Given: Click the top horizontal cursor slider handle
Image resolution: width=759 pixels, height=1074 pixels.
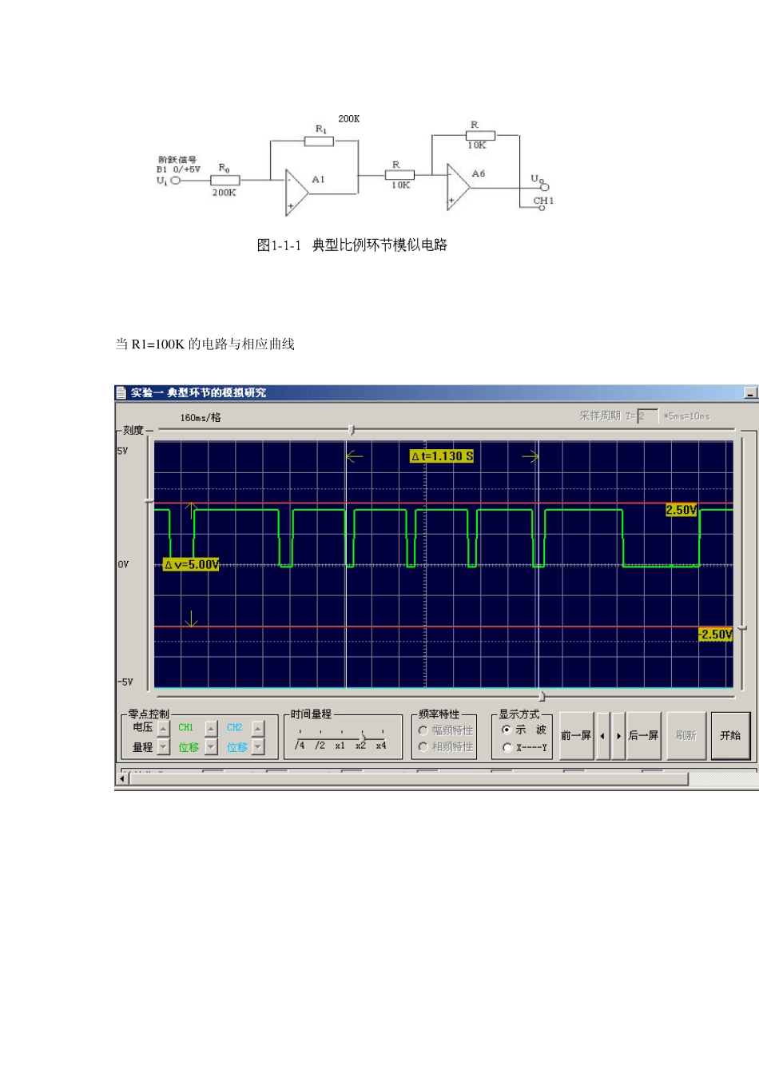Looking at the screenshot, I should tap(352, 430).
